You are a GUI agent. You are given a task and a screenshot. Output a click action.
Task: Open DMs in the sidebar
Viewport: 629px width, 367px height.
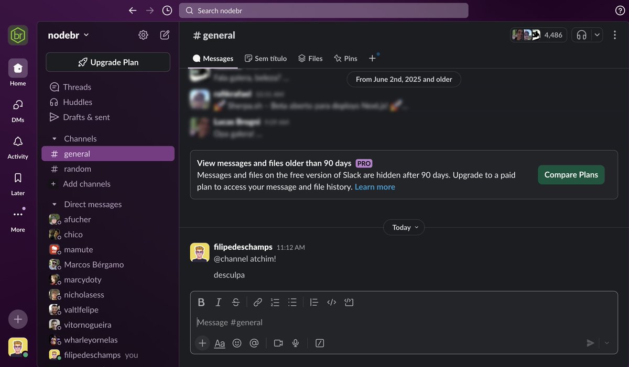coord(18,110)
